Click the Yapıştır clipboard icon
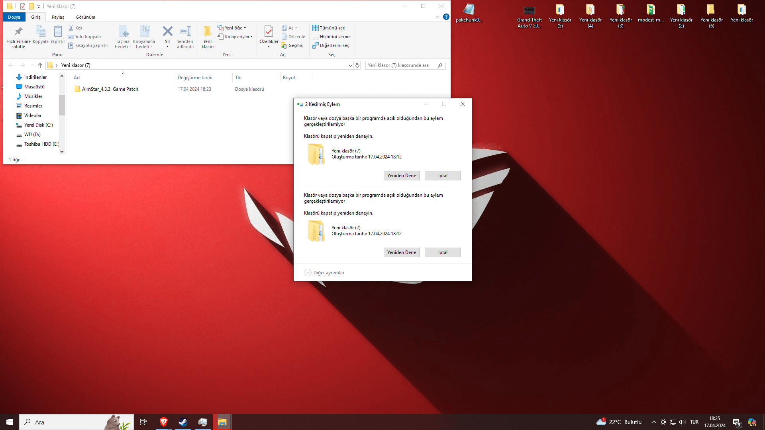This screenshot has height=430, width=765. pos(58,35)
